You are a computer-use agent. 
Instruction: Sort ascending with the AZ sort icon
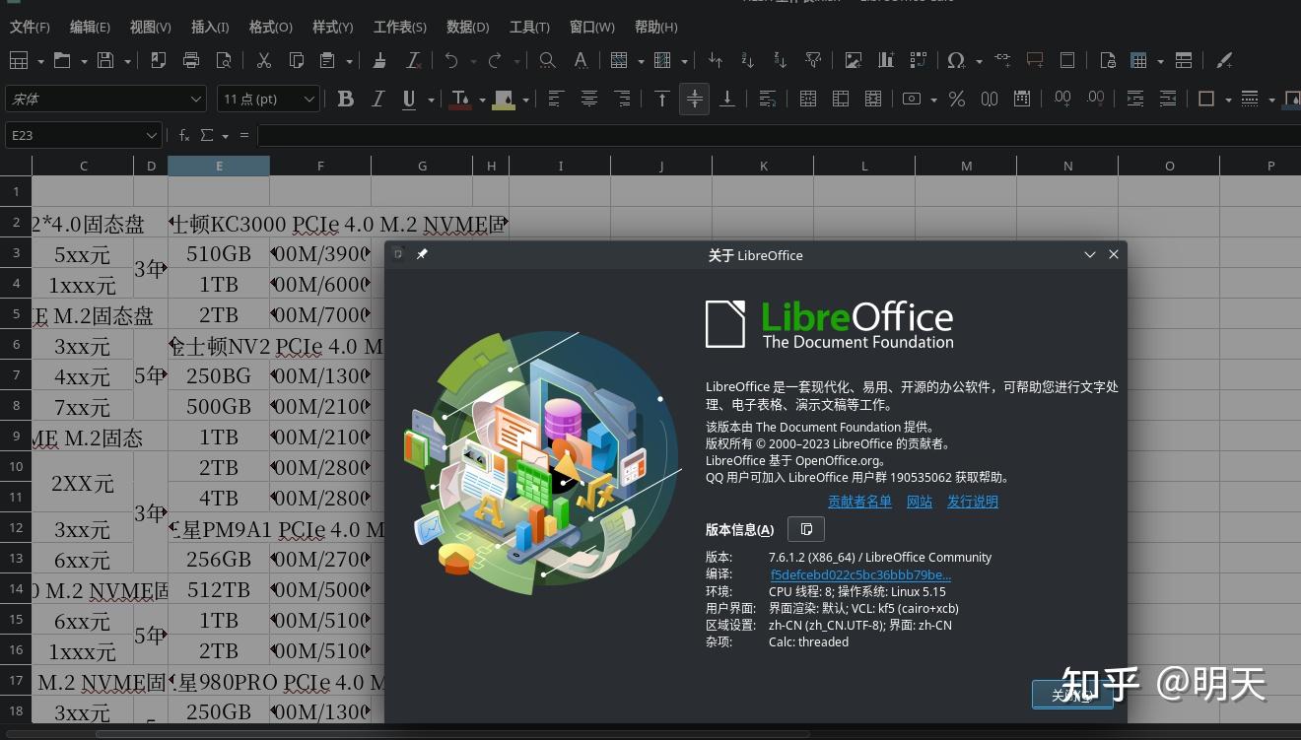click(747, 60)
